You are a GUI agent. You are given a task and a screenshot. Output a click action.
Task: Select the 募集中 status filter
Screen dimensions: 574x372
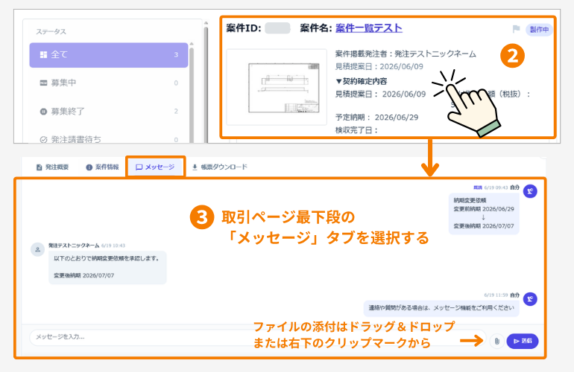108,83
